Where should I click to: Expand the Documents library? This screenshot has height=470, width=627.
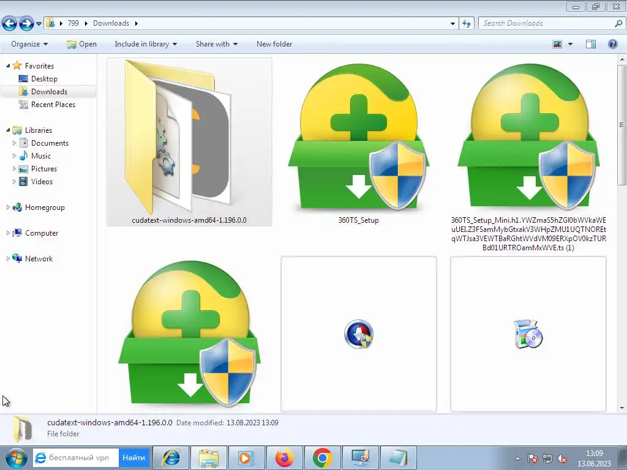[15, 143]
